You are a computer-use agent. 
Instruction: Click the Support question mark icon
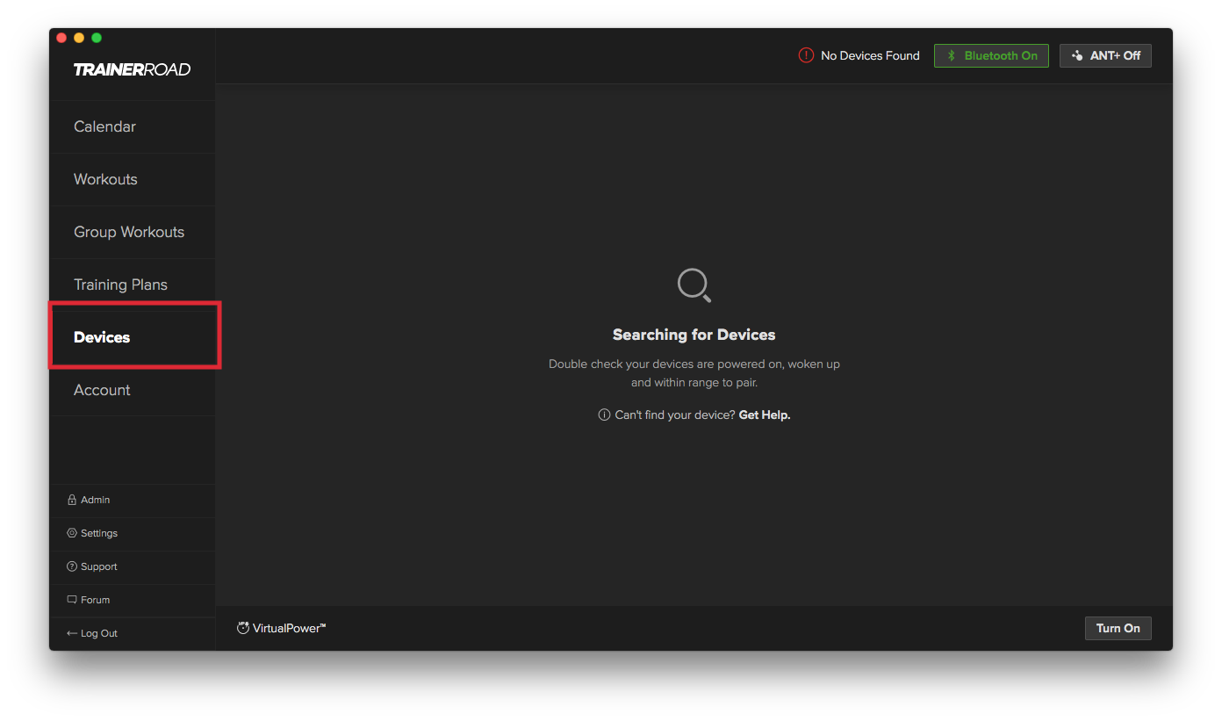point(72,566)
